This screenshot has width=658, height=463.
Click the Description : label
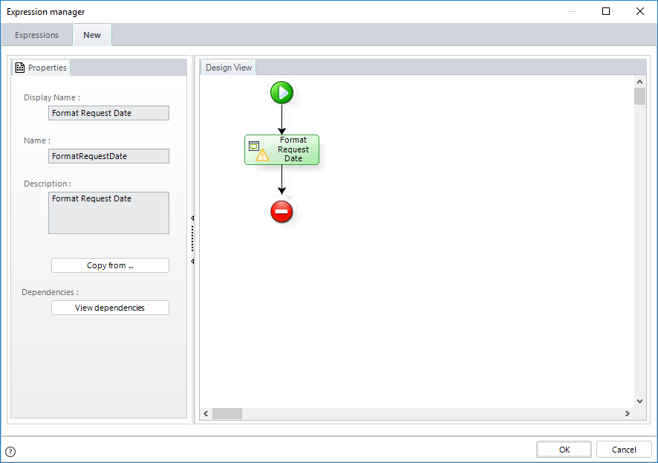[48, 184]
